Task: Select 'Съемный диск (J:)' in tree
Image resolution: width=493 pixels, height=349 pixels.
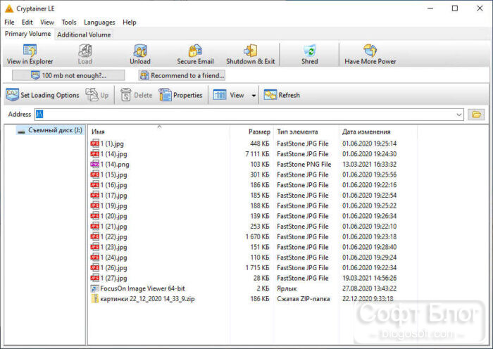Action: (x=50, y=130)
